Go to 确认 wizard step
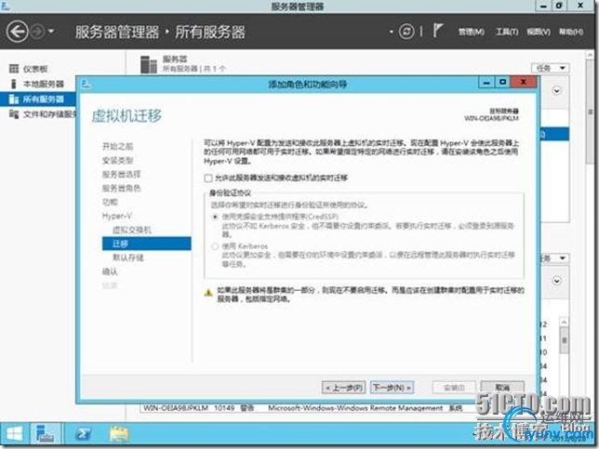 click(x=110, y=271)
